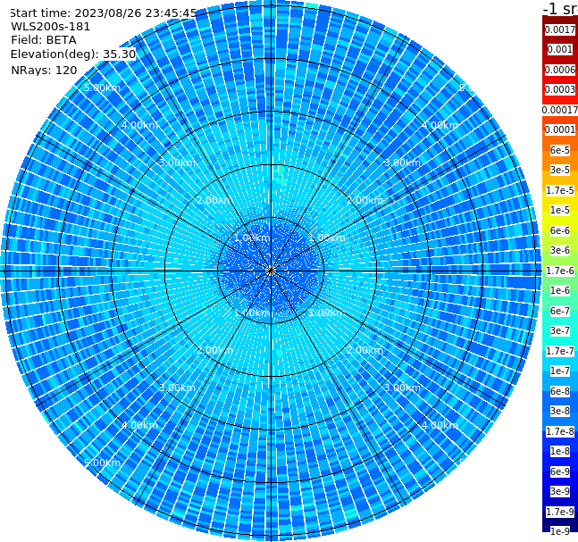Click the 3.00km range label in the southwest quadrant
This screenshot has height=542, width=578.
click(x=177, y=388)
